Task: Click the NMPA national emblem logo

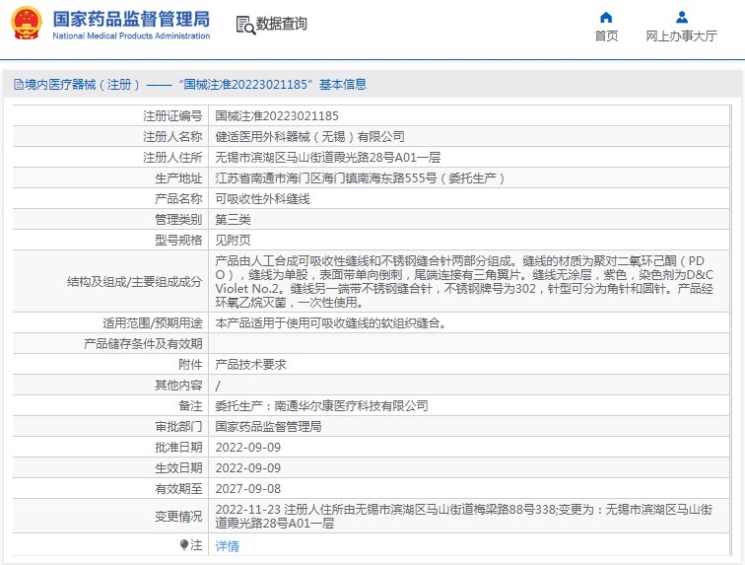Action: click(x=27, y=24)
